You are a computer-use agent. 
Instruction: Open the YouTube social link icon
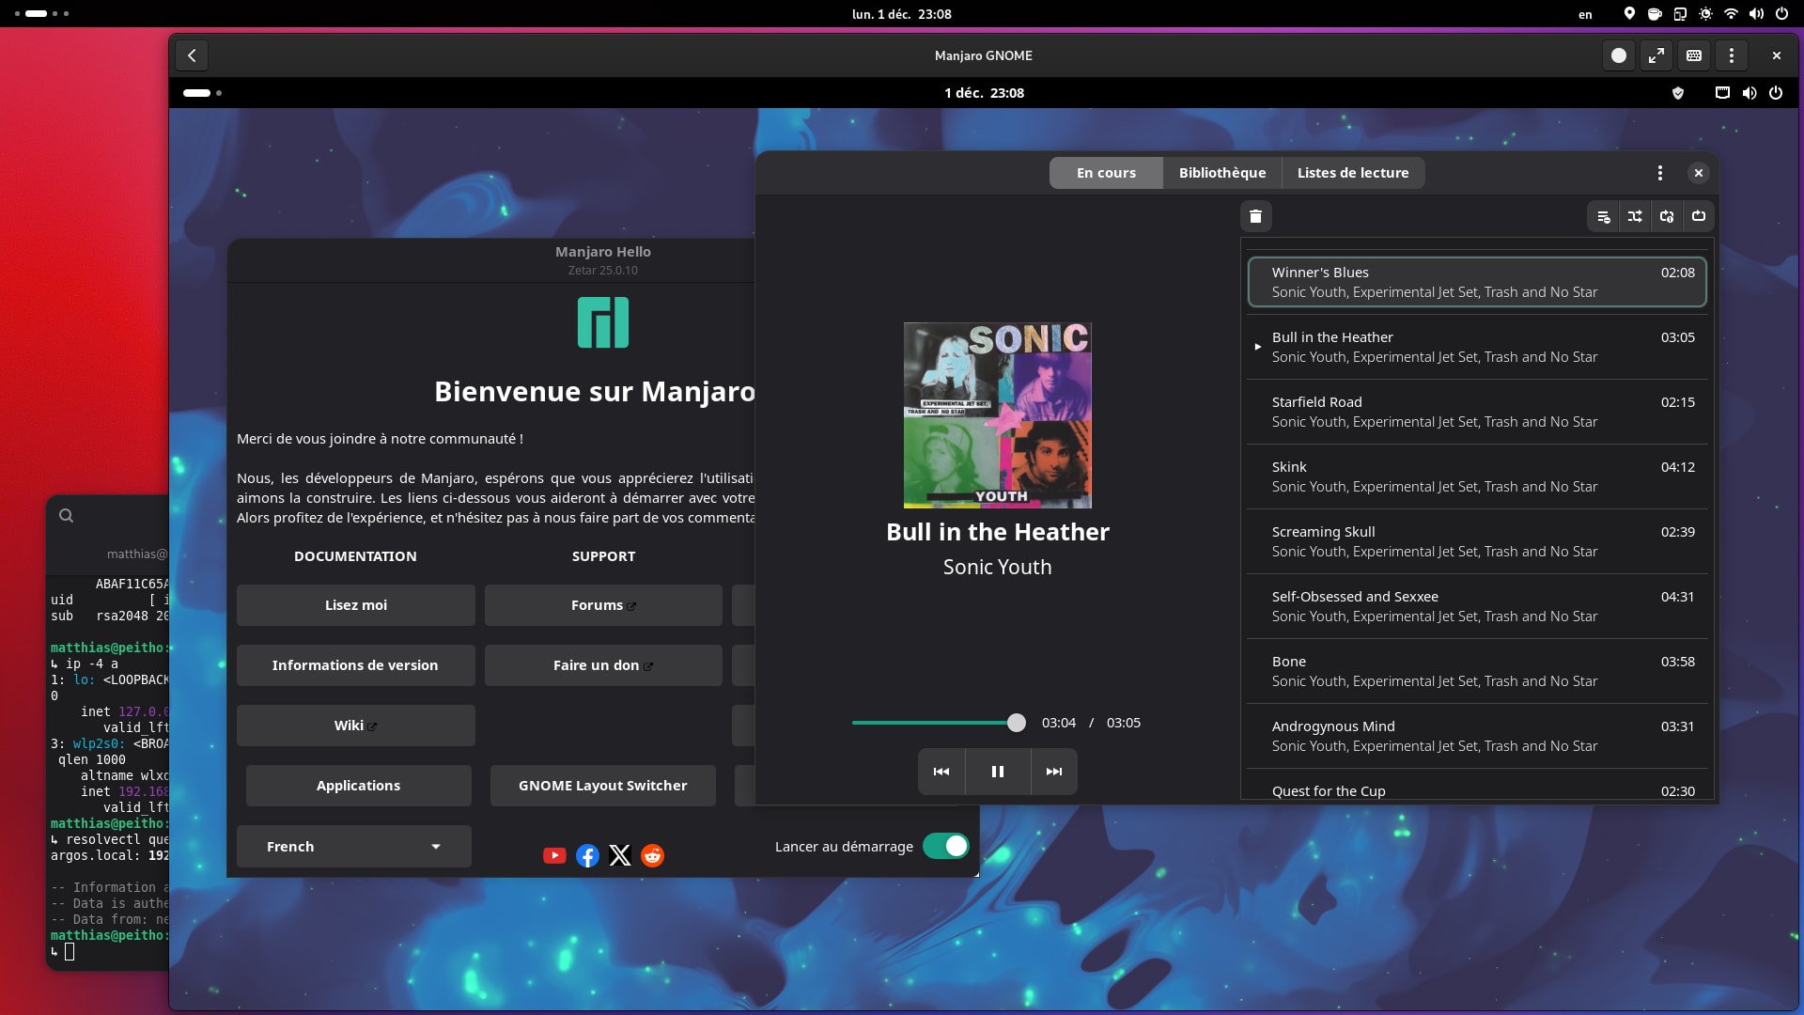[x=554, y=855]
